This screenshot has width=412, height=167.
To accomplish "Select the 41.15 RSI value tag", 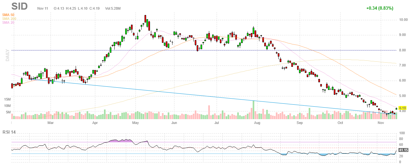I will point(403,150).
